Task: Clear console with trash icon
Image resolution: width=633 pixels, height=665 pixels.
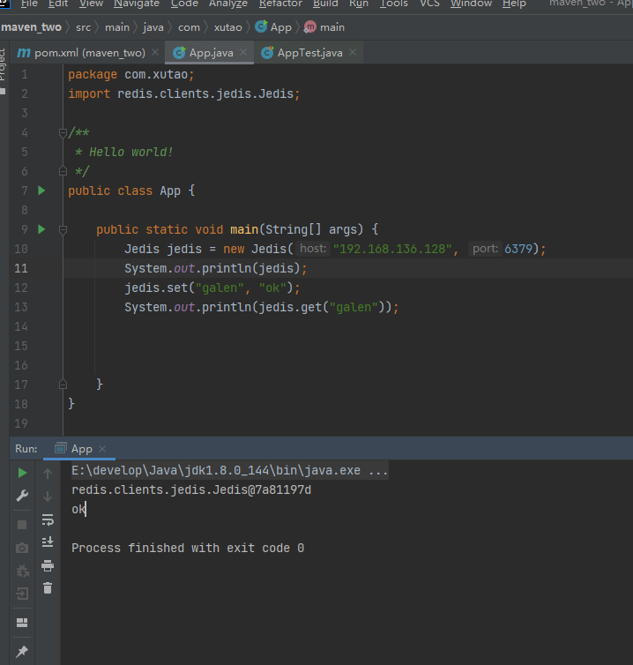Action: (48, 587)
